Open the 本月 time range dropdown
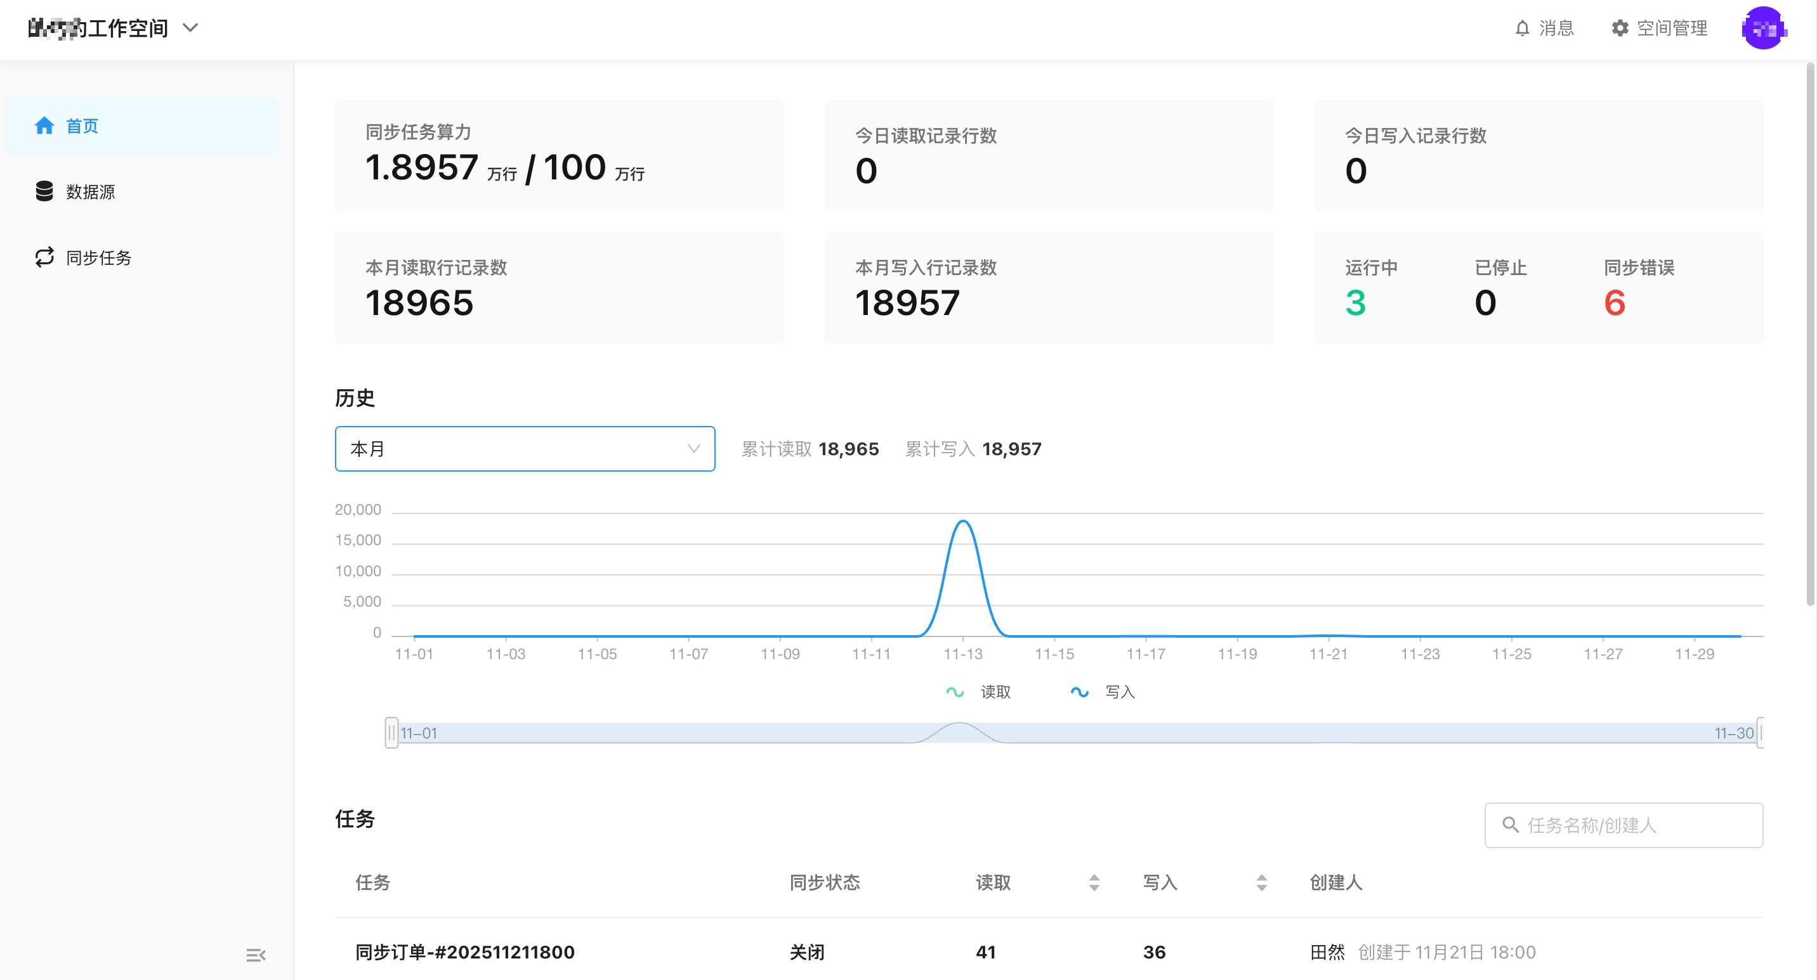This screenshot has width=1817, height=980. (x=524, y=449)
